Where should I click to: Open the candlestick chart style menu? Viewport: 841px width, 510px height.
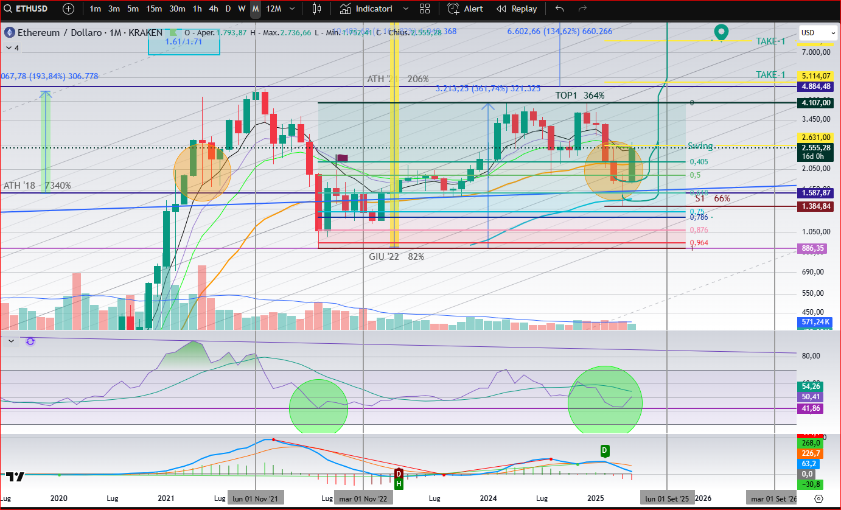(x=316, y=9)
